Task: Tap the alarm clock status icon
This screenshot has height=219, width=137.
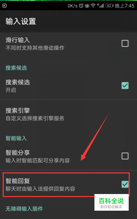Action: 81,6
